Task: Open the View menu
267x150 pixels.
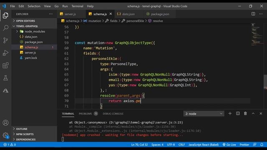Action: coord(47,6)
